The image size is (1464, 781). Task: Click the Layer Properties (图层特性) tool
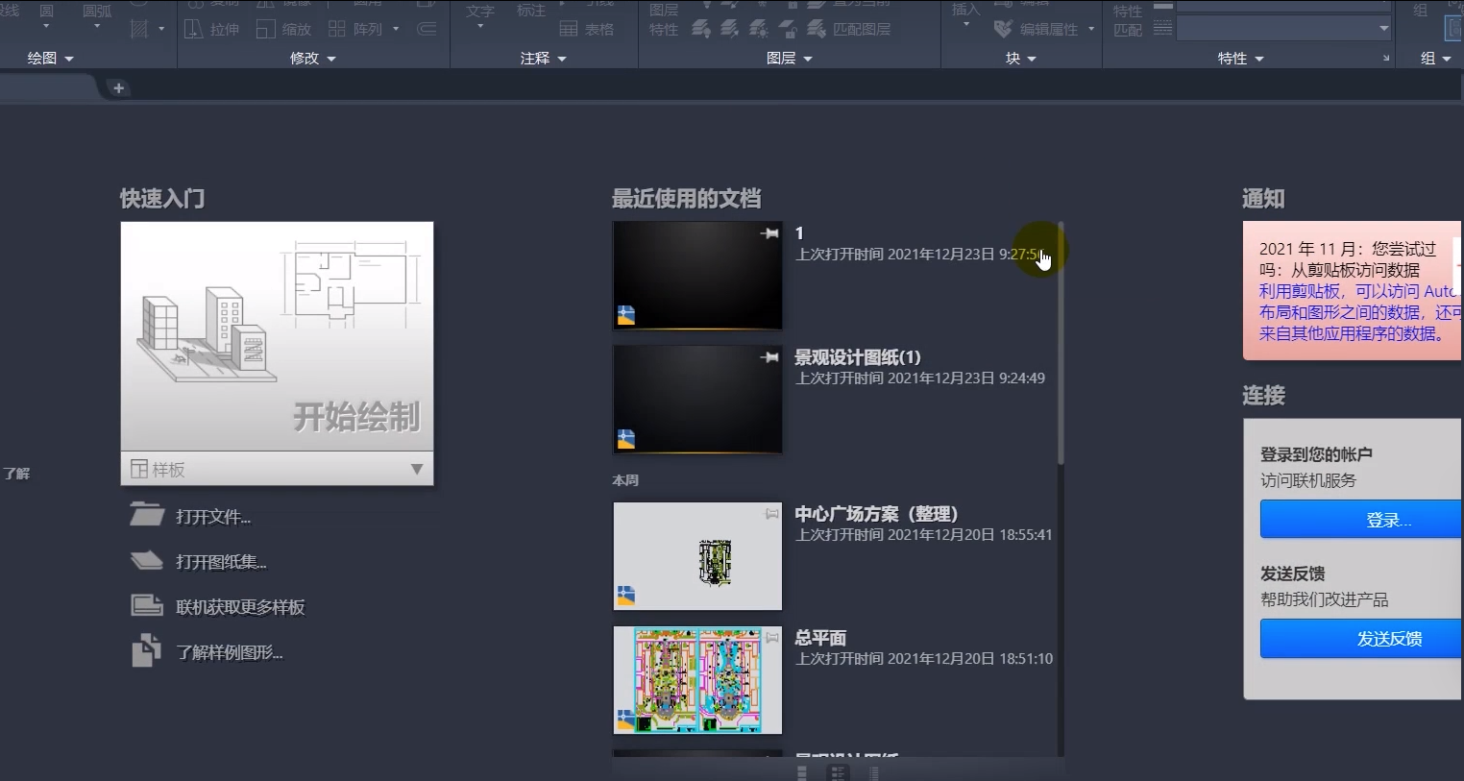pos(664,20)
